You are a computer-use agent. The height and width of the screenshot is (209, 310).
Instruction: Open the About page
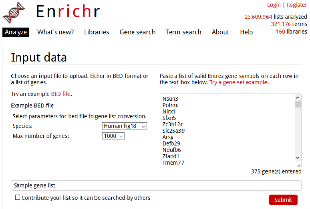[220, 32]
